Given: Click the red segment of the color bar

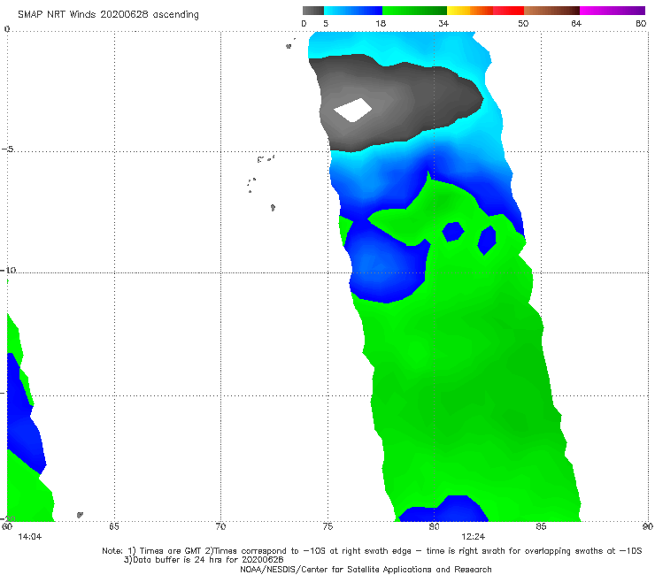Looking at the screenshot, I should click(508, 11).
